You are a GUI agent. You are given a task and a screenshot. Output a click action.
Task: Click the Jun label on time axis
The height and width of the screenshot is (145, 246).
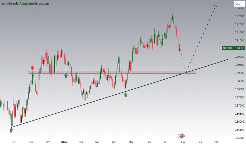tap(149, 142)
